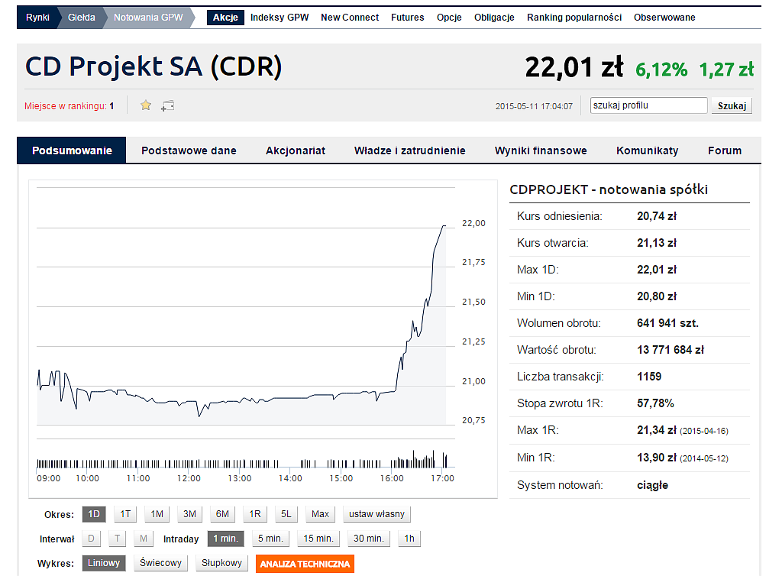Open Indeksy GPW in the top menu
This screenshot has width=782, height=576.
280,18
